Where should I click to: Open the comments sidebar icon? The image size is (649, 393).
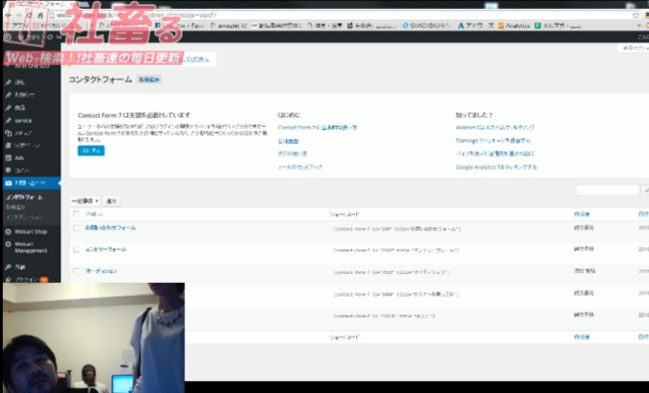pos(7,170)
